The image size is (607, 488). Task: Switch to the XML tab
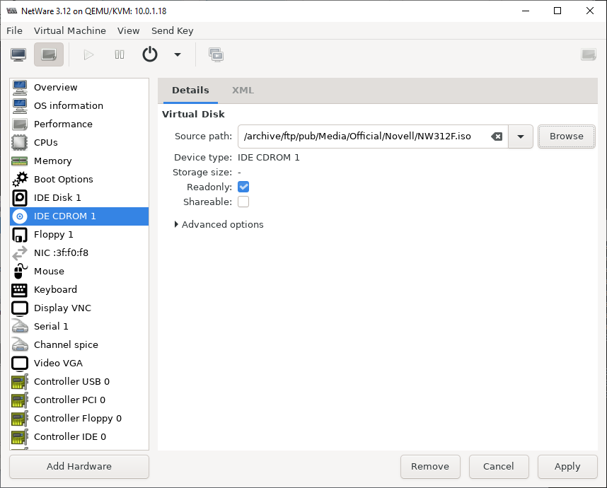pyautogui.click(x=243, y=90)
